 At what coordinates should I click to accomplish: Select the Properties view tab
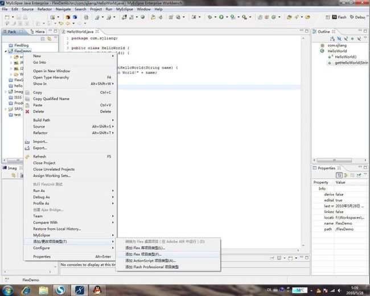click(326, 168)
